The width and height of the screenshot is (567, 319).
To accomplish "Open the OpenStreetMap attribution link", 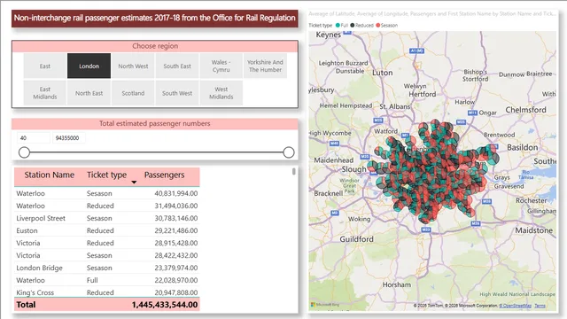I will (x=516, y=306).
